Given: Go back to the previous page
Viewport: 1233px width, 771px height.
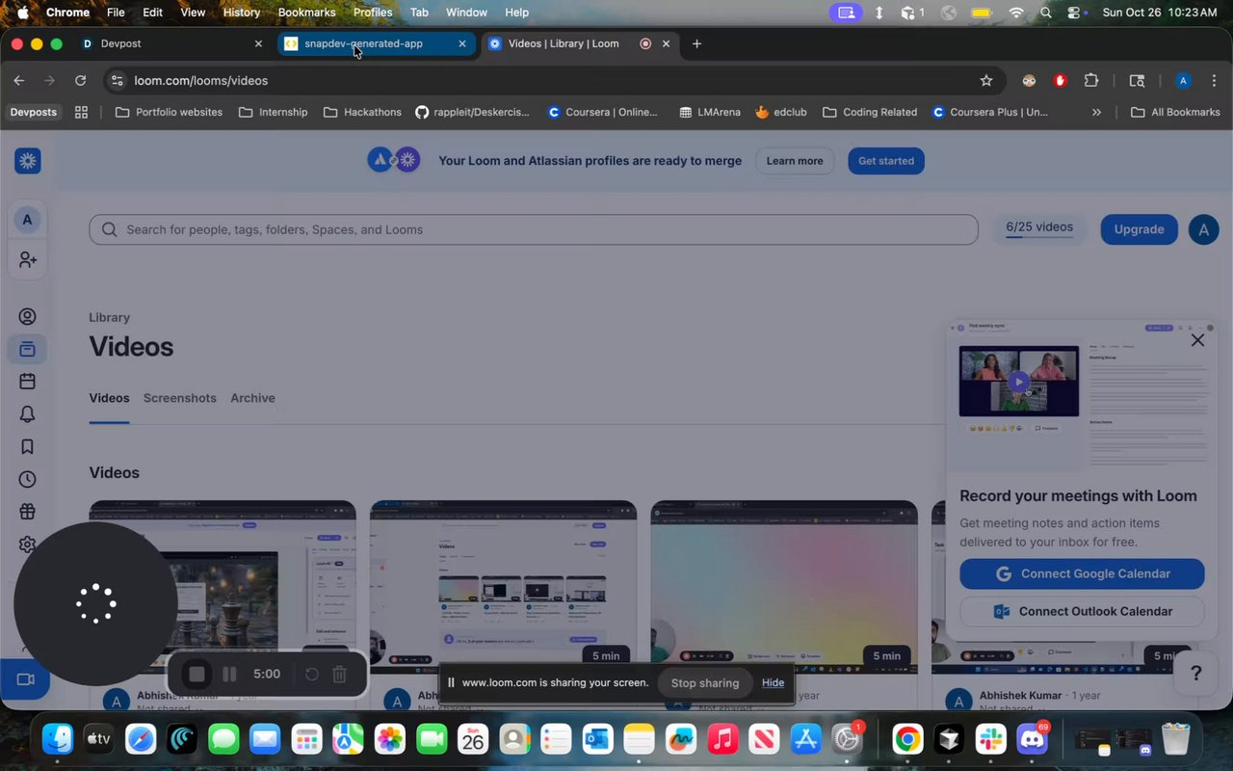Looking at the screenshot, I should pos(19,81).
